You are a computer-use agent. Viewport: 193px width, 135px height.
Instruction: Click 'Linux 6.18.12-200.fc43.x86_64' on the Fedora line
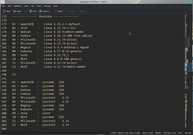[x=68, y=36]
